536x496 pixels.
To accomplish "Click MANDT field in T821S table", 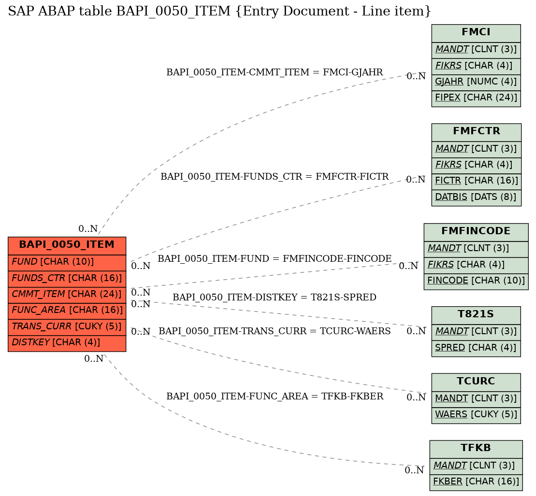I will (476, 332).
